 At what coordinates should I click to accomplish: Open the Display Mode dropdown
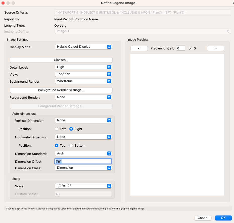pos(83,47)
